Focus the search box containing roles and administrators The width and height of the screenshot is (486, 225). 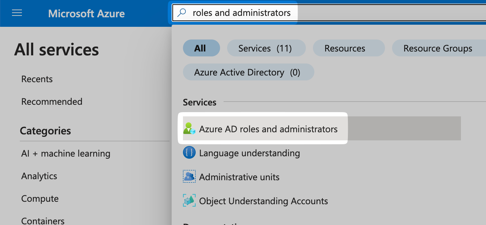pos(329,13)
